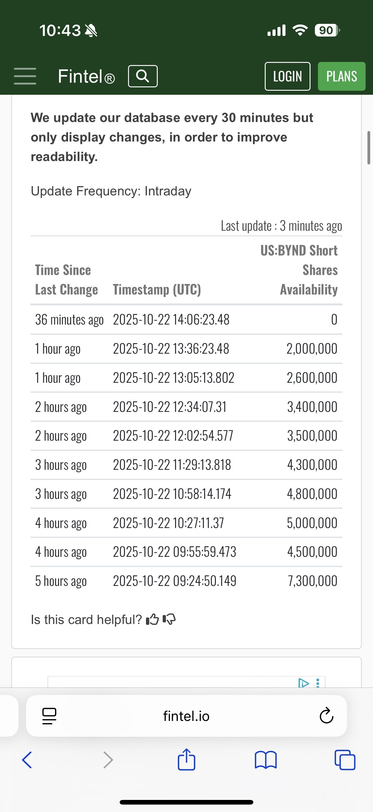Go back with the left arrow

tap(27, 760)
